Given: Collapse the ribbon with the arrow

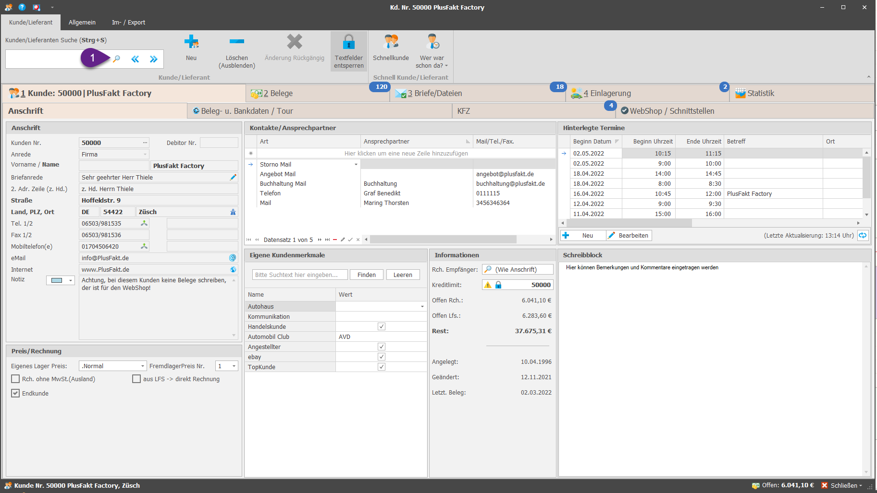Looking at the screenshot, I should coord(868,77).
